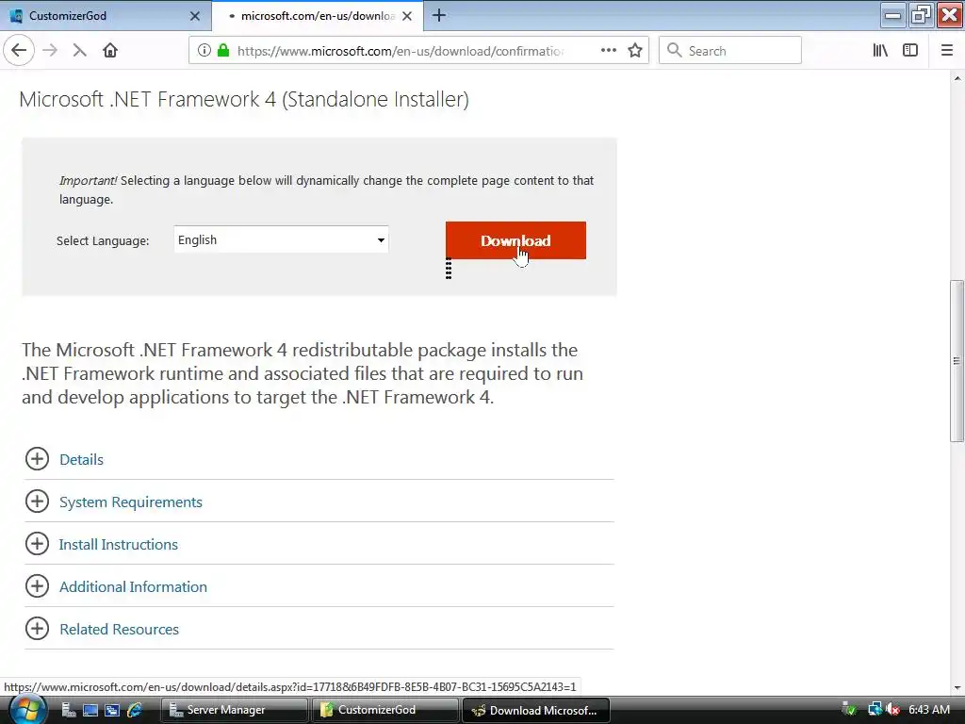
Task: Stop loading the page with X icon
Action: click(x=79, y=51)
